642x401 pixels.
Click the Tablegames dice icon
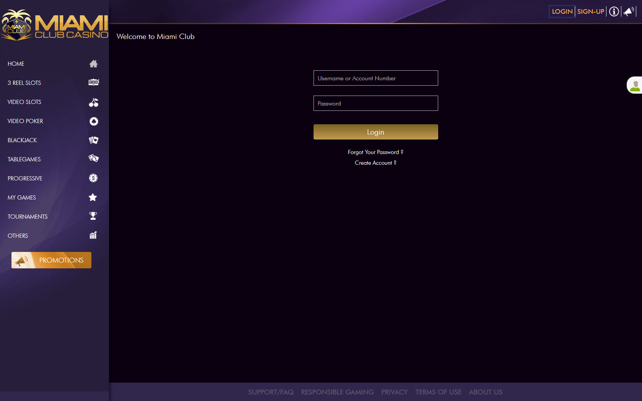point(94,158)
